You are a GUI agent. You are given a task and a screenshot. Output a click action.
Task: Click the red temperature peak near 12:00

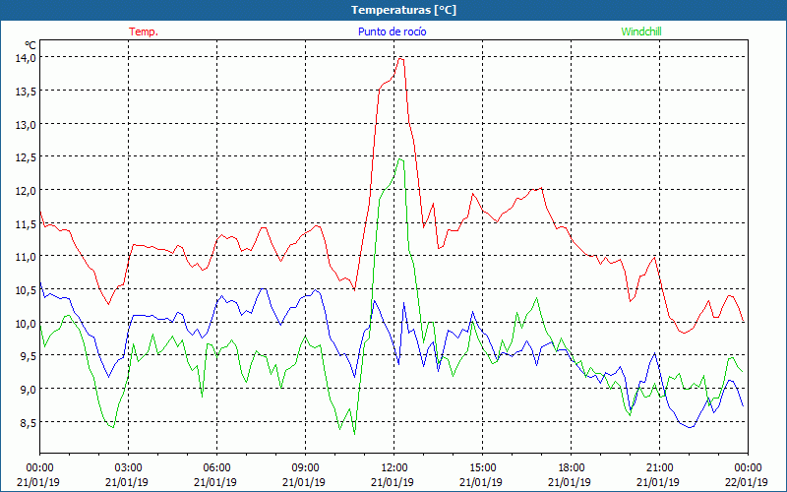400,59
